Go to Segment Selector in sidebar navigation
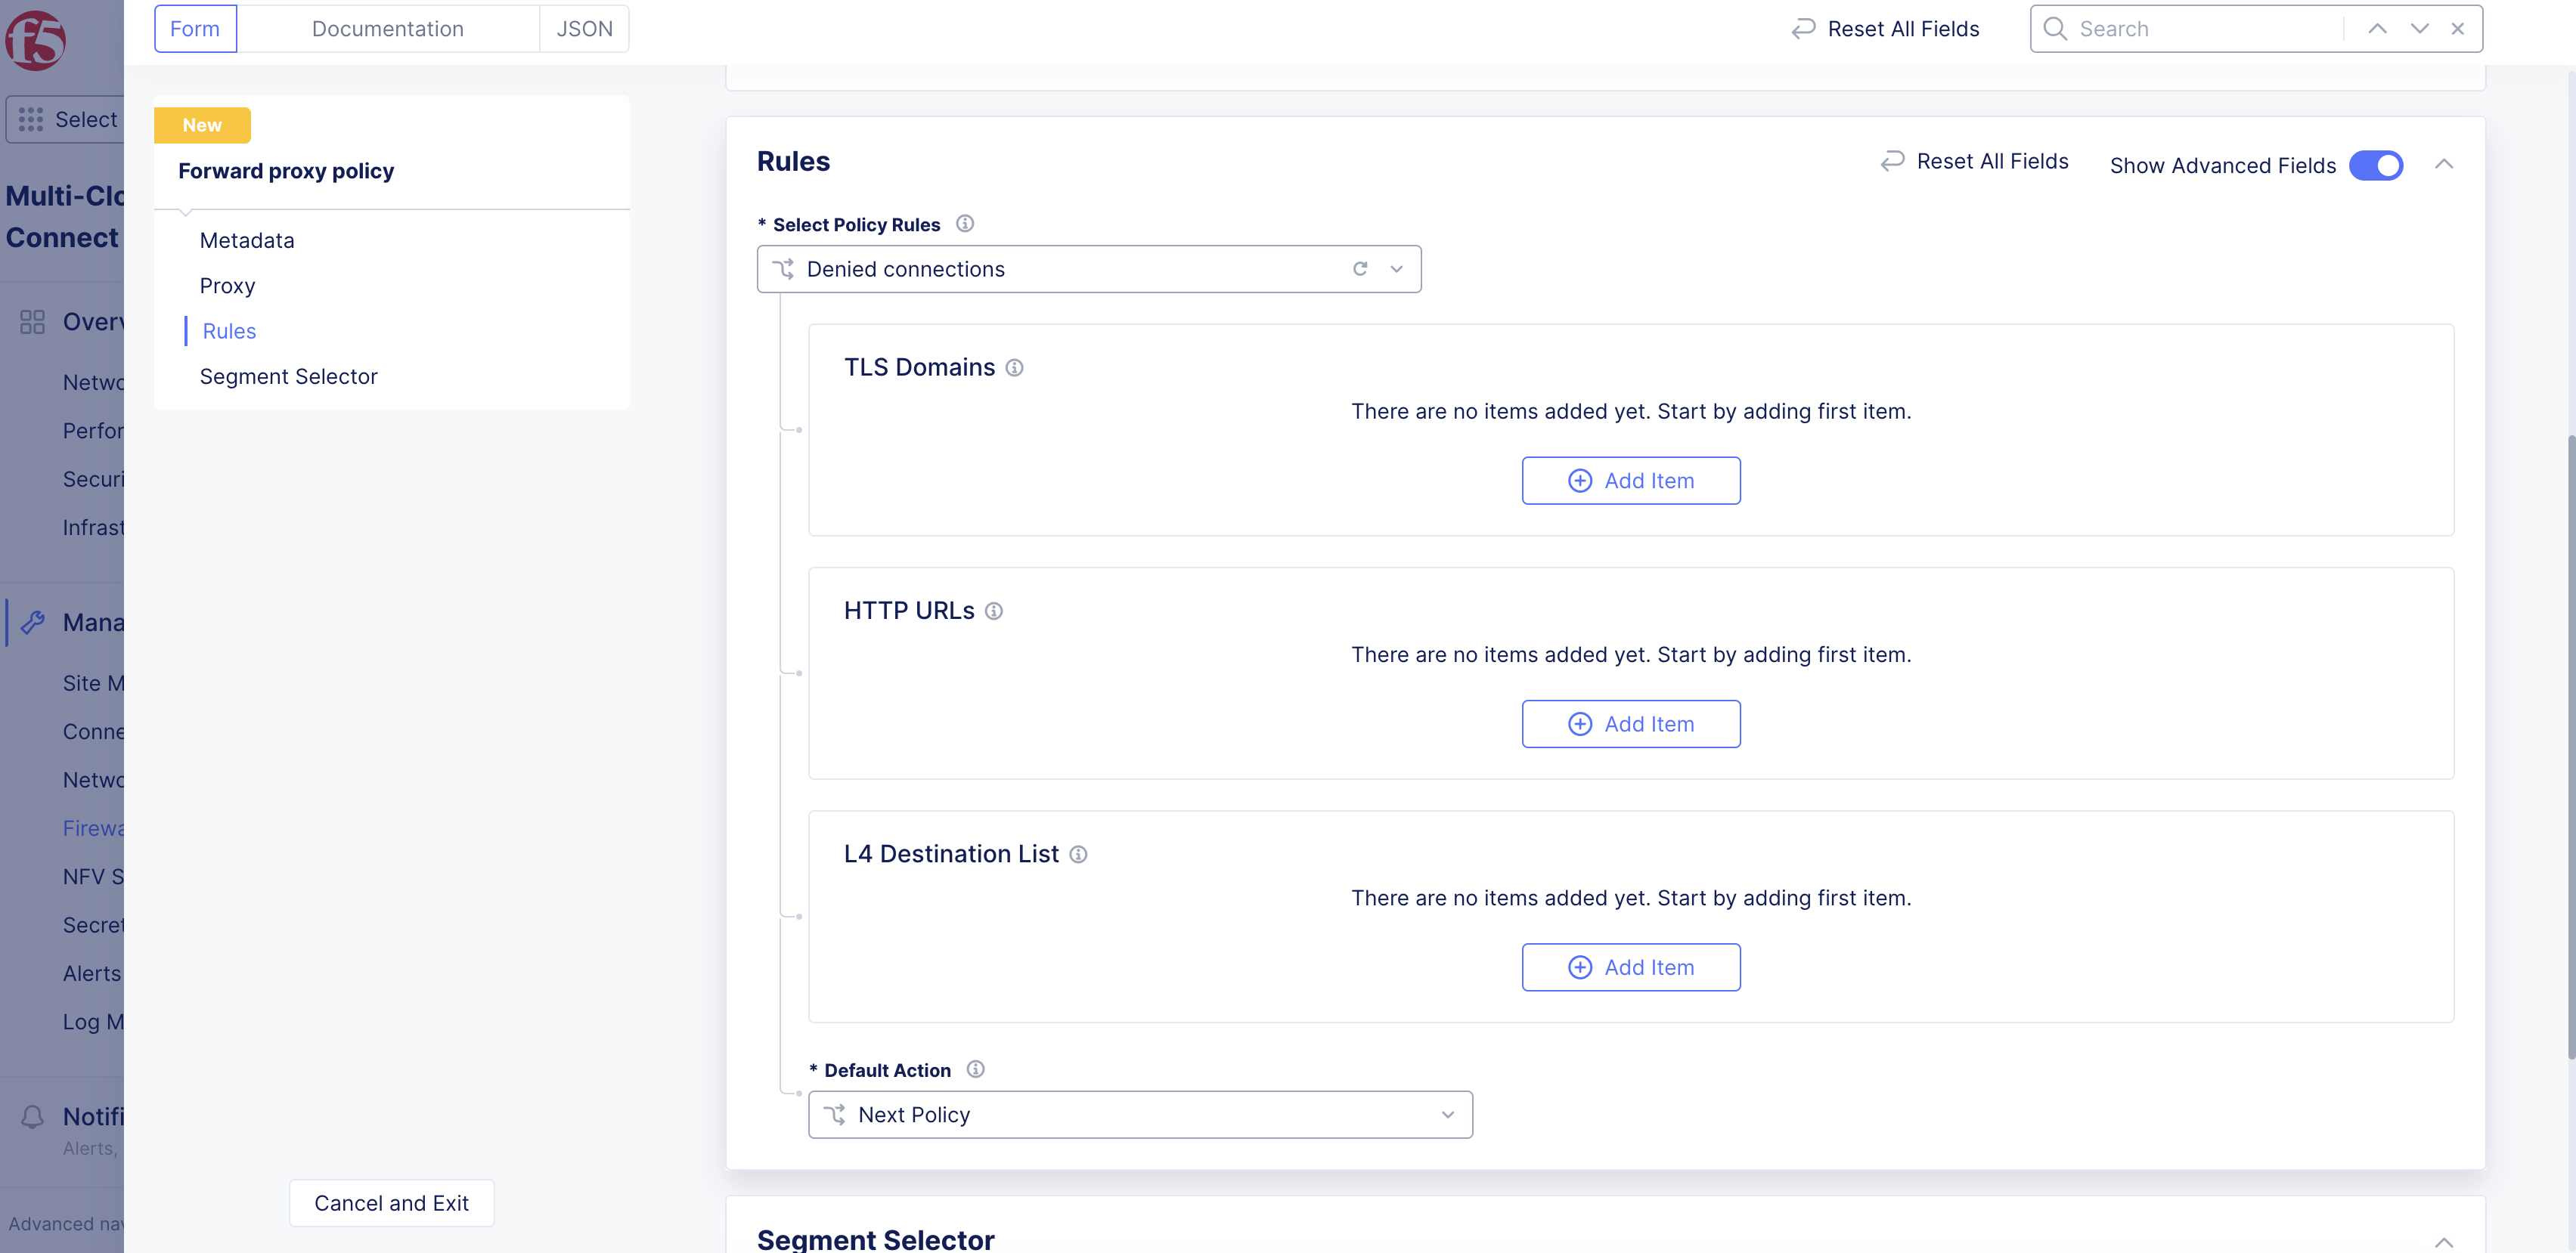This screenshot has width=2576, height=1253. pos(288,376)
